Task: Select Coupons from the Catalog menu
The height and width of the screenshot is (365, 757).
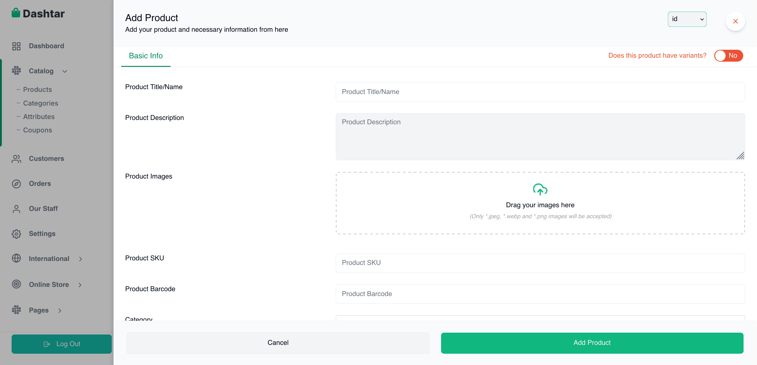Action: (x=38, y=130)
